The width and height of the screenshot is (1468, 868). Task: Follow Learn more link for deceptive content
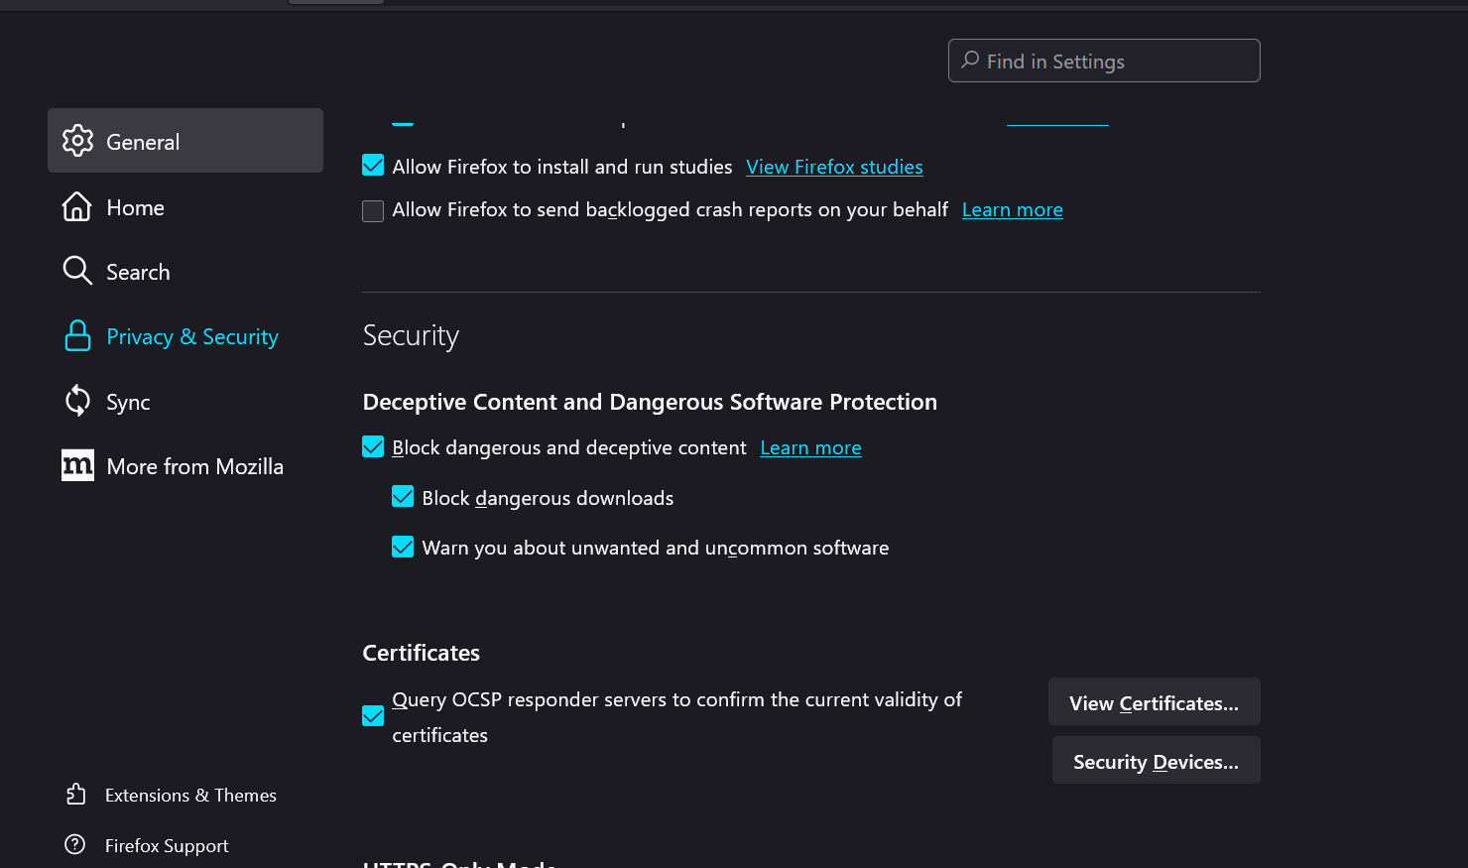pyautogui.click(x=810, y=447)
